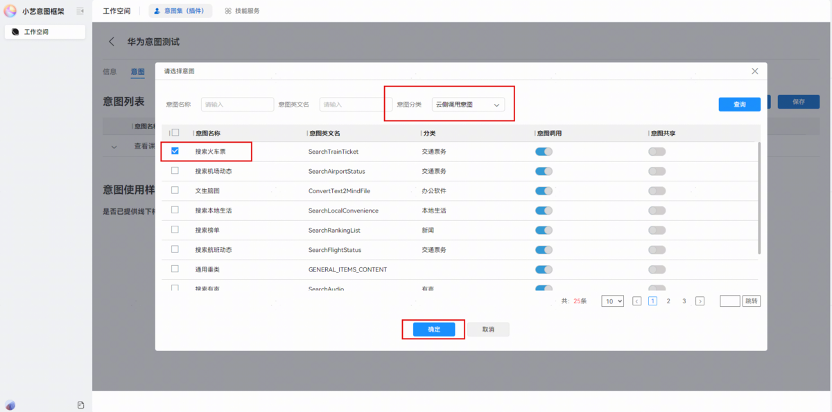Open the page size dropdown showing 10

(612, 301)
